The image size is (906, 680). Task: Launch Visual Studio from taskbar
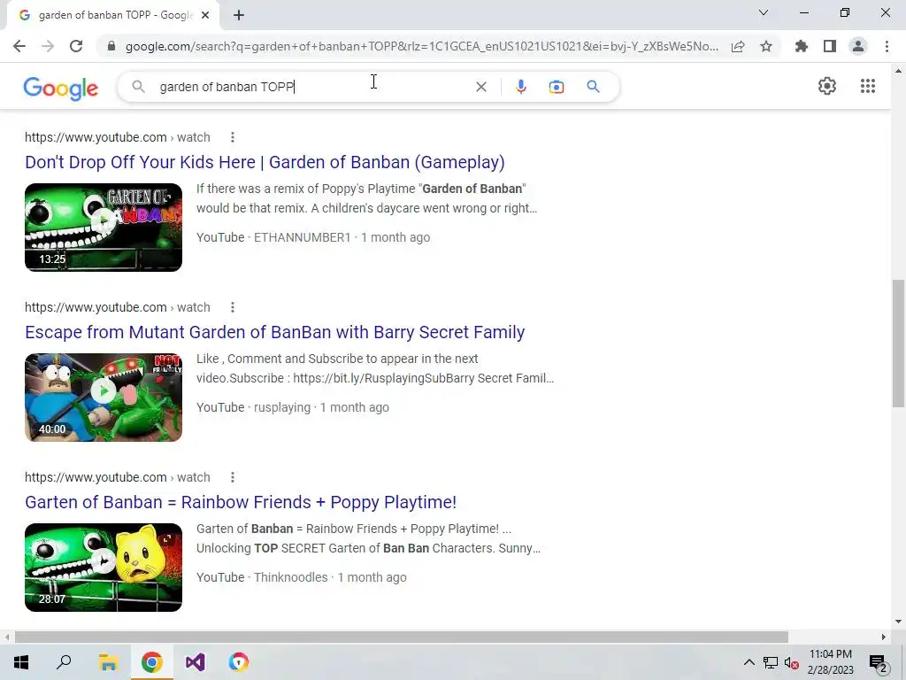point(196,662)
